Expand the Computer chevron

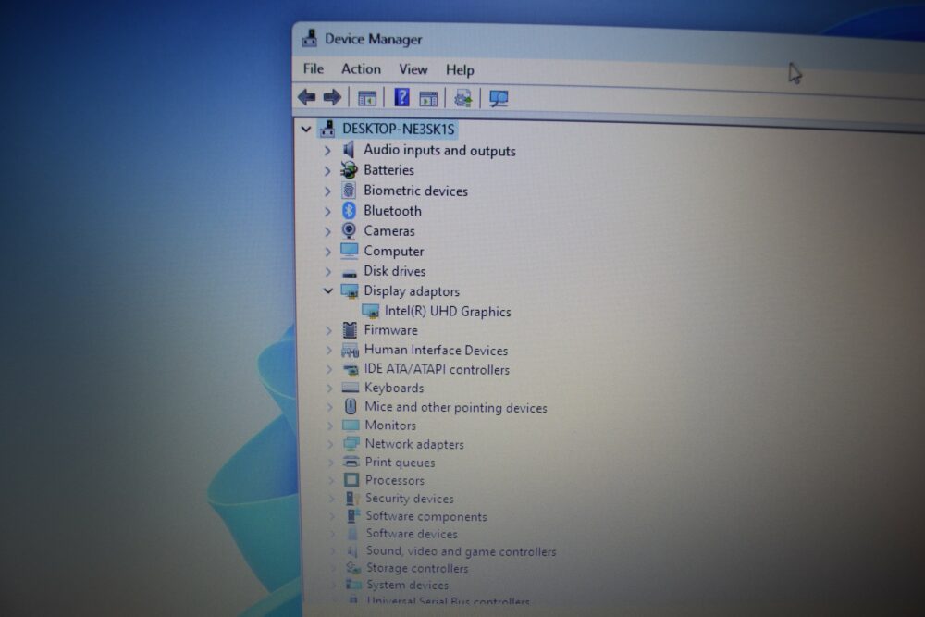[328, 252]
